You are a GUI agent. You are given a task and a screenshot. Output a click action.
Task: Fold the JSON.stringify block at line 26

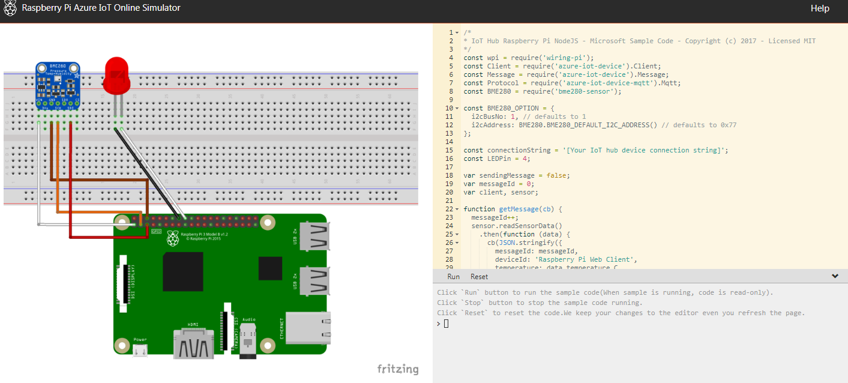(x=457, y=243)
